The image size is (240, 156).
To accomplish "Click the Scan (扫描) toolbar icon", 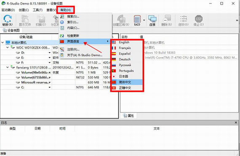I will [x=41, y=20].
